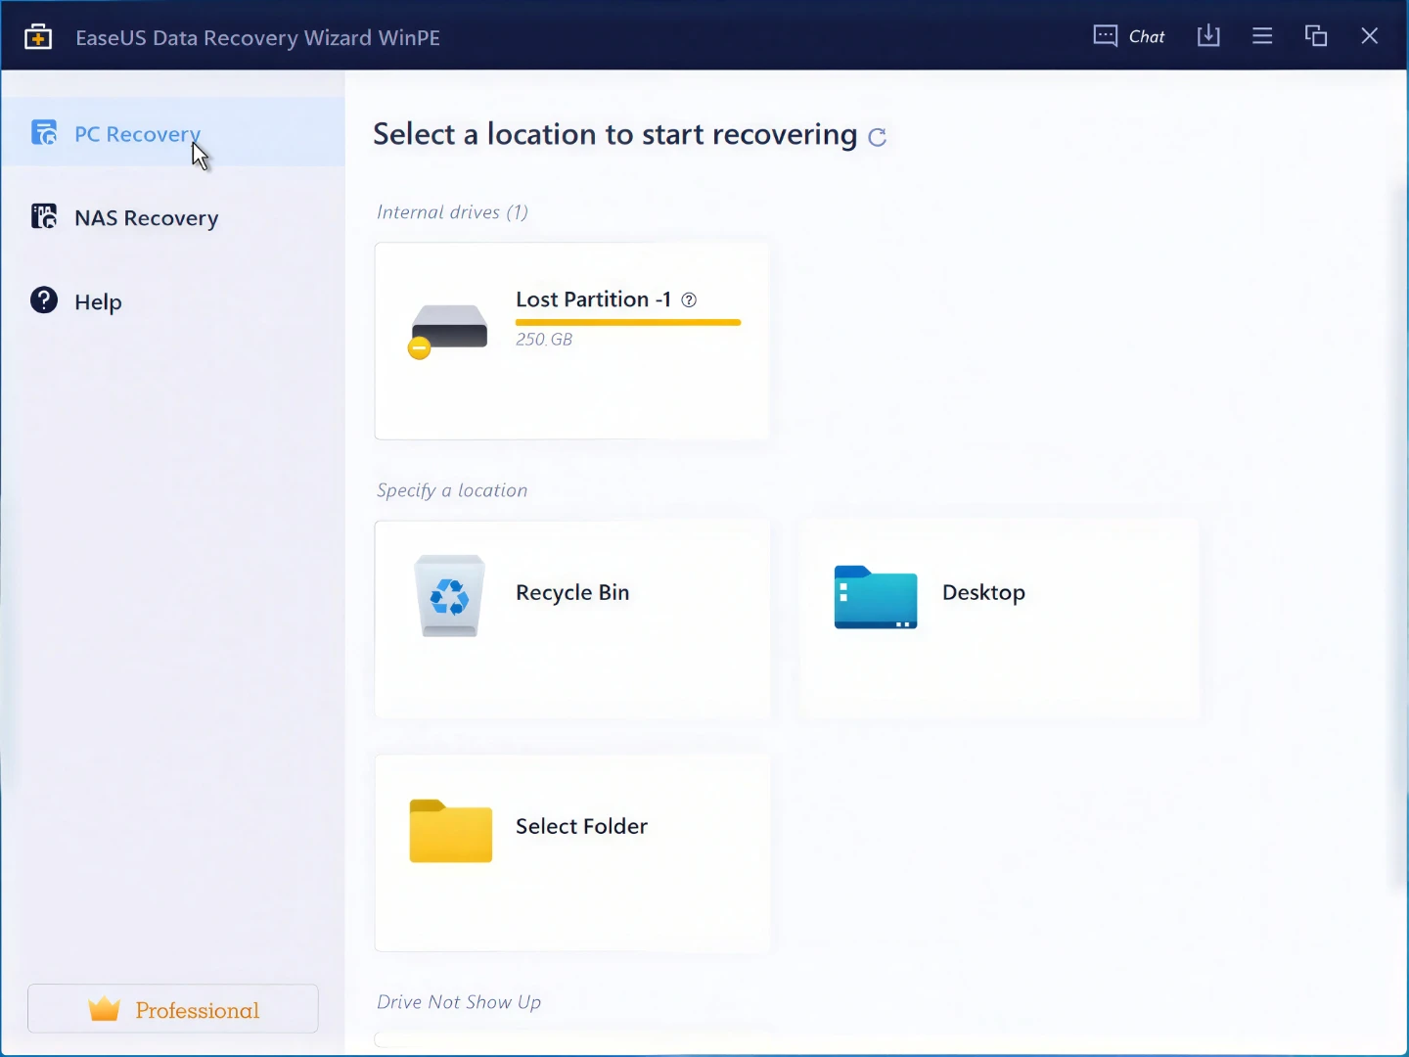Click the Drive Not Show Up heading
The width and height of the screenshot is (1409, 1057).
point(459,1002)
